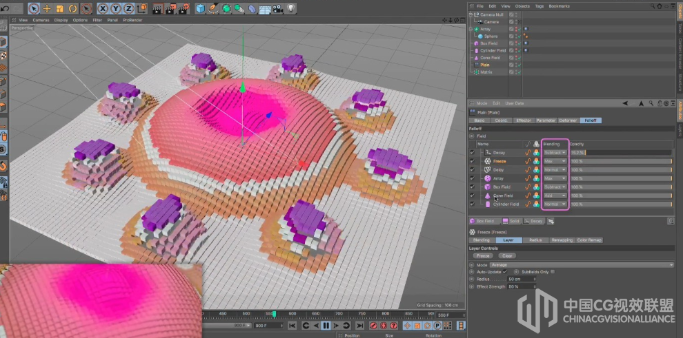Toggle the Subfields Only checkbox
Screen dimensions: 683x338
pyautogui.click(x=553, y=272)
